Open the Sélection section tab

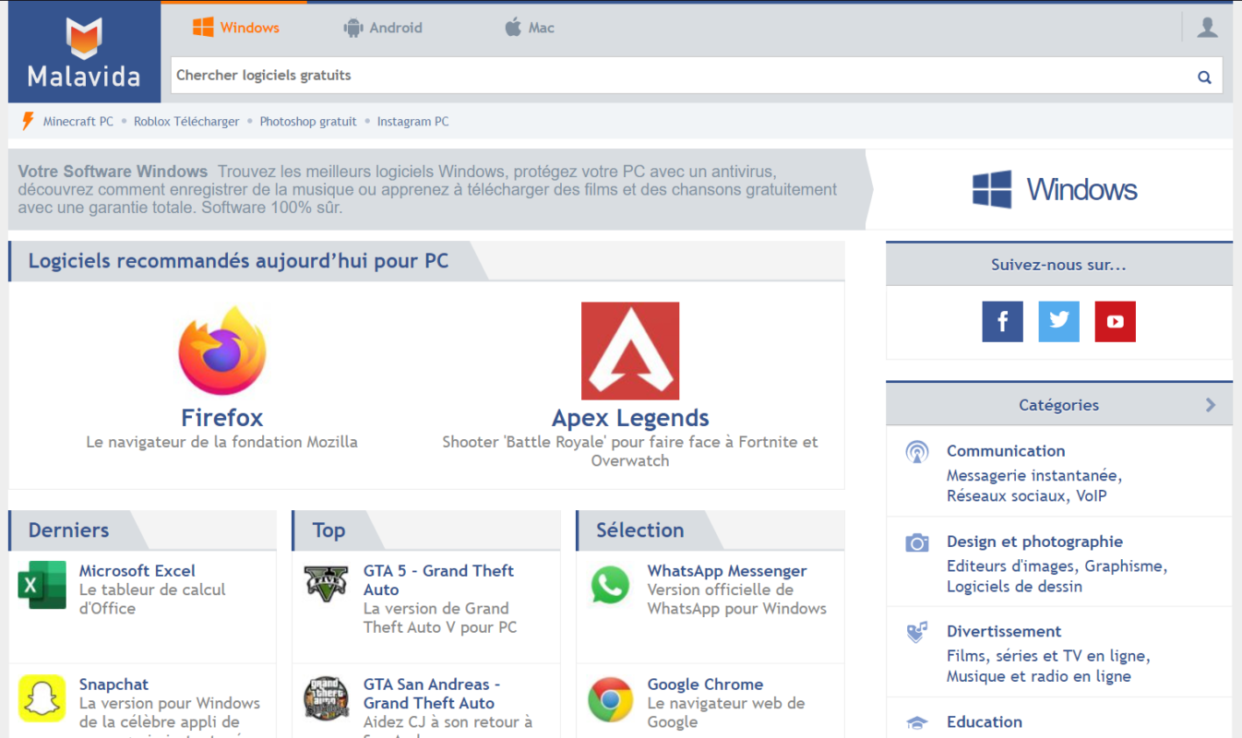point(640,530)
